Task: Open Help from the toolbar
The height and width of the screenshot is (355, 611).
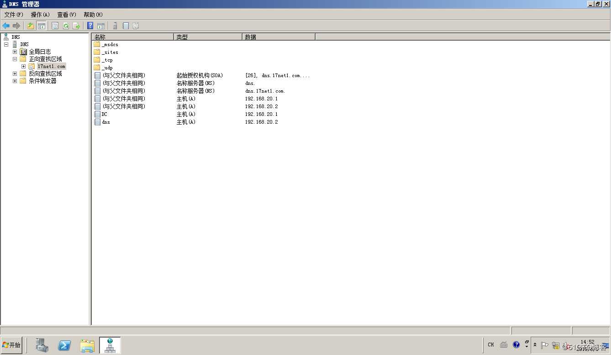Action: [90, 26]
